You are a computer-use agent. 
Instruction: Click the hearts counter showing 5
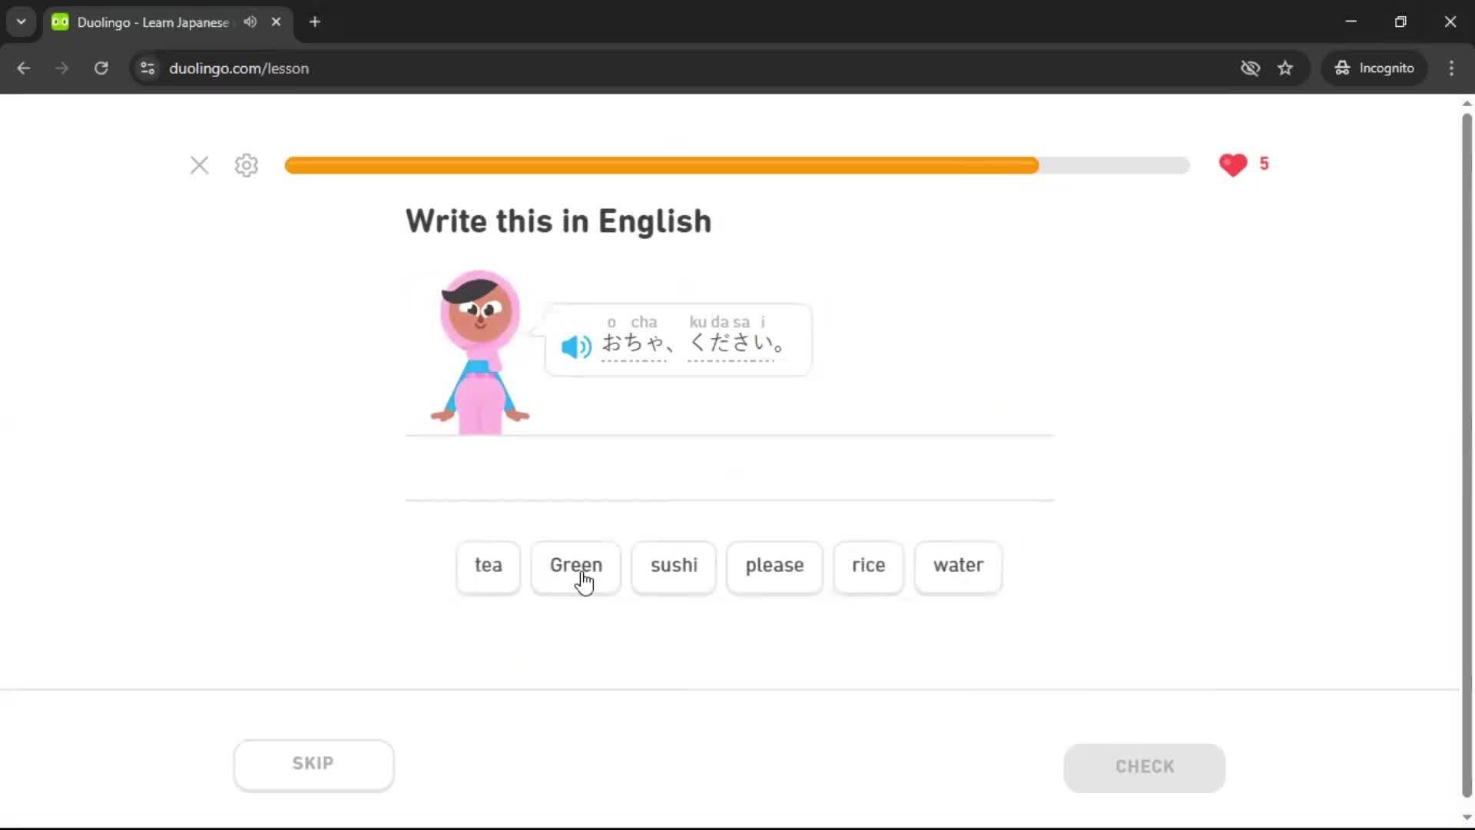point(1243,164)
